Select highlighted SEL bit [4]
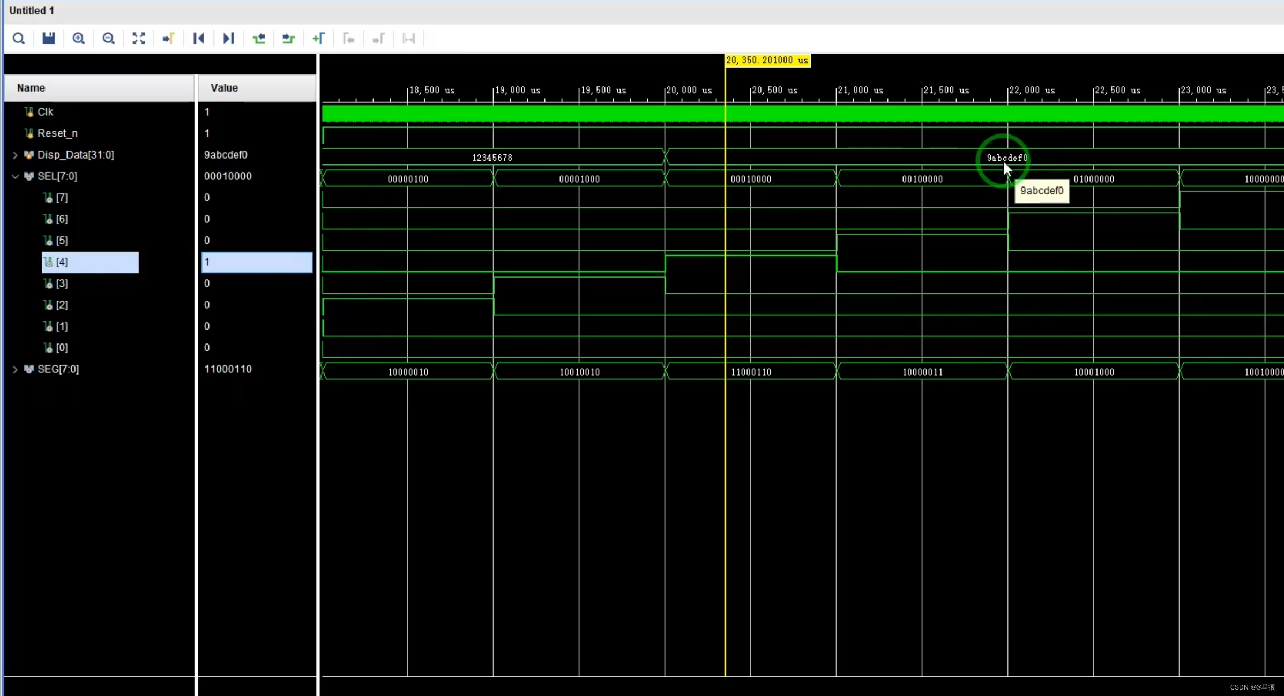This screenshot has width=1284, height=696. coord(90,262)
